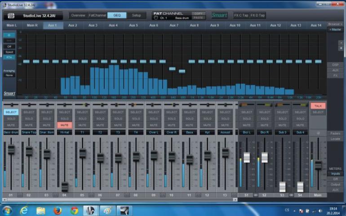Click the GR meters button

[x=335, y=179]
